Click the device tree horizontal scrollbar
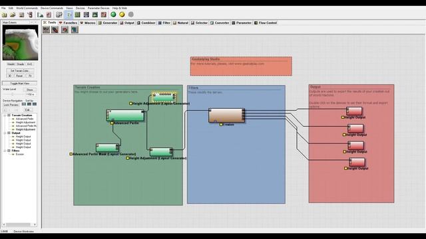 pos(19,224)
